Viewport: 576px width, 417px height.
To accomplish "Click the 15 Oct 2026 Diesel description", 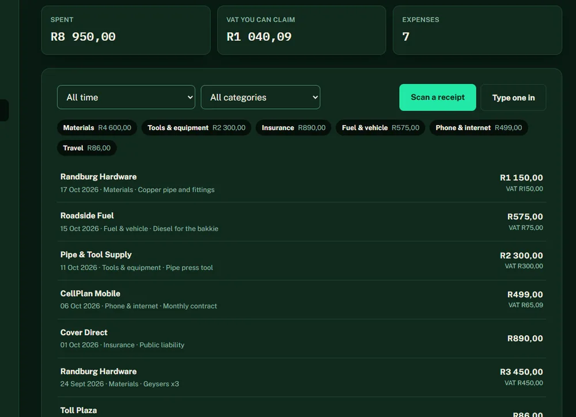I will [139, 229].
